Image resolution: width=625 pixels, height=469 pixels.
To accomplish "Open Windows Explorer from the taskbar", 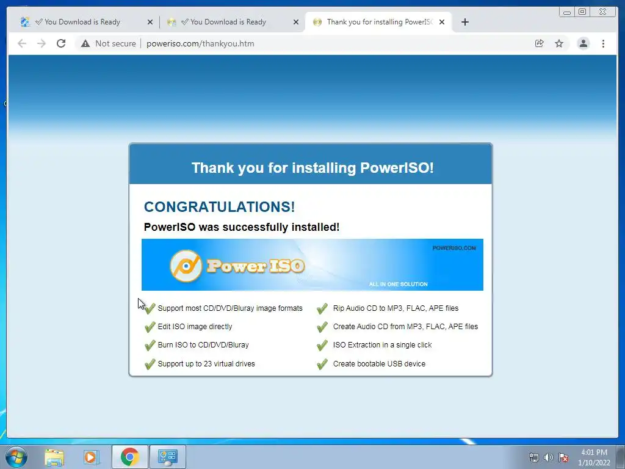I will coord(54,457).
